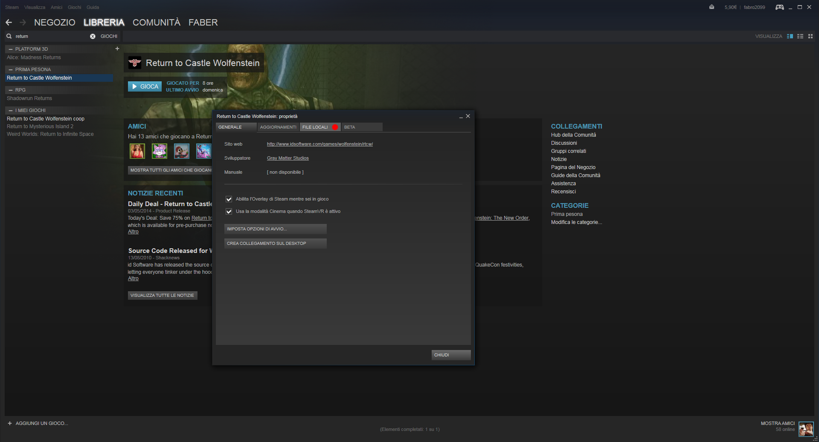This screenshot has width=819, height=442.
Task: Open Pagina del Negozio link
Action: (x=573, y=167)
